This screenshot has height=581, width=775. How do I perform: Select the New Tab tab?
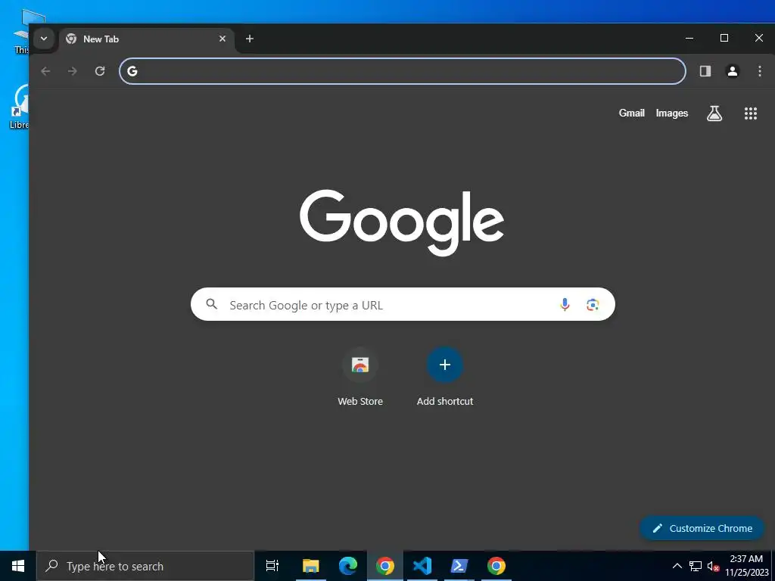(146, 39)
